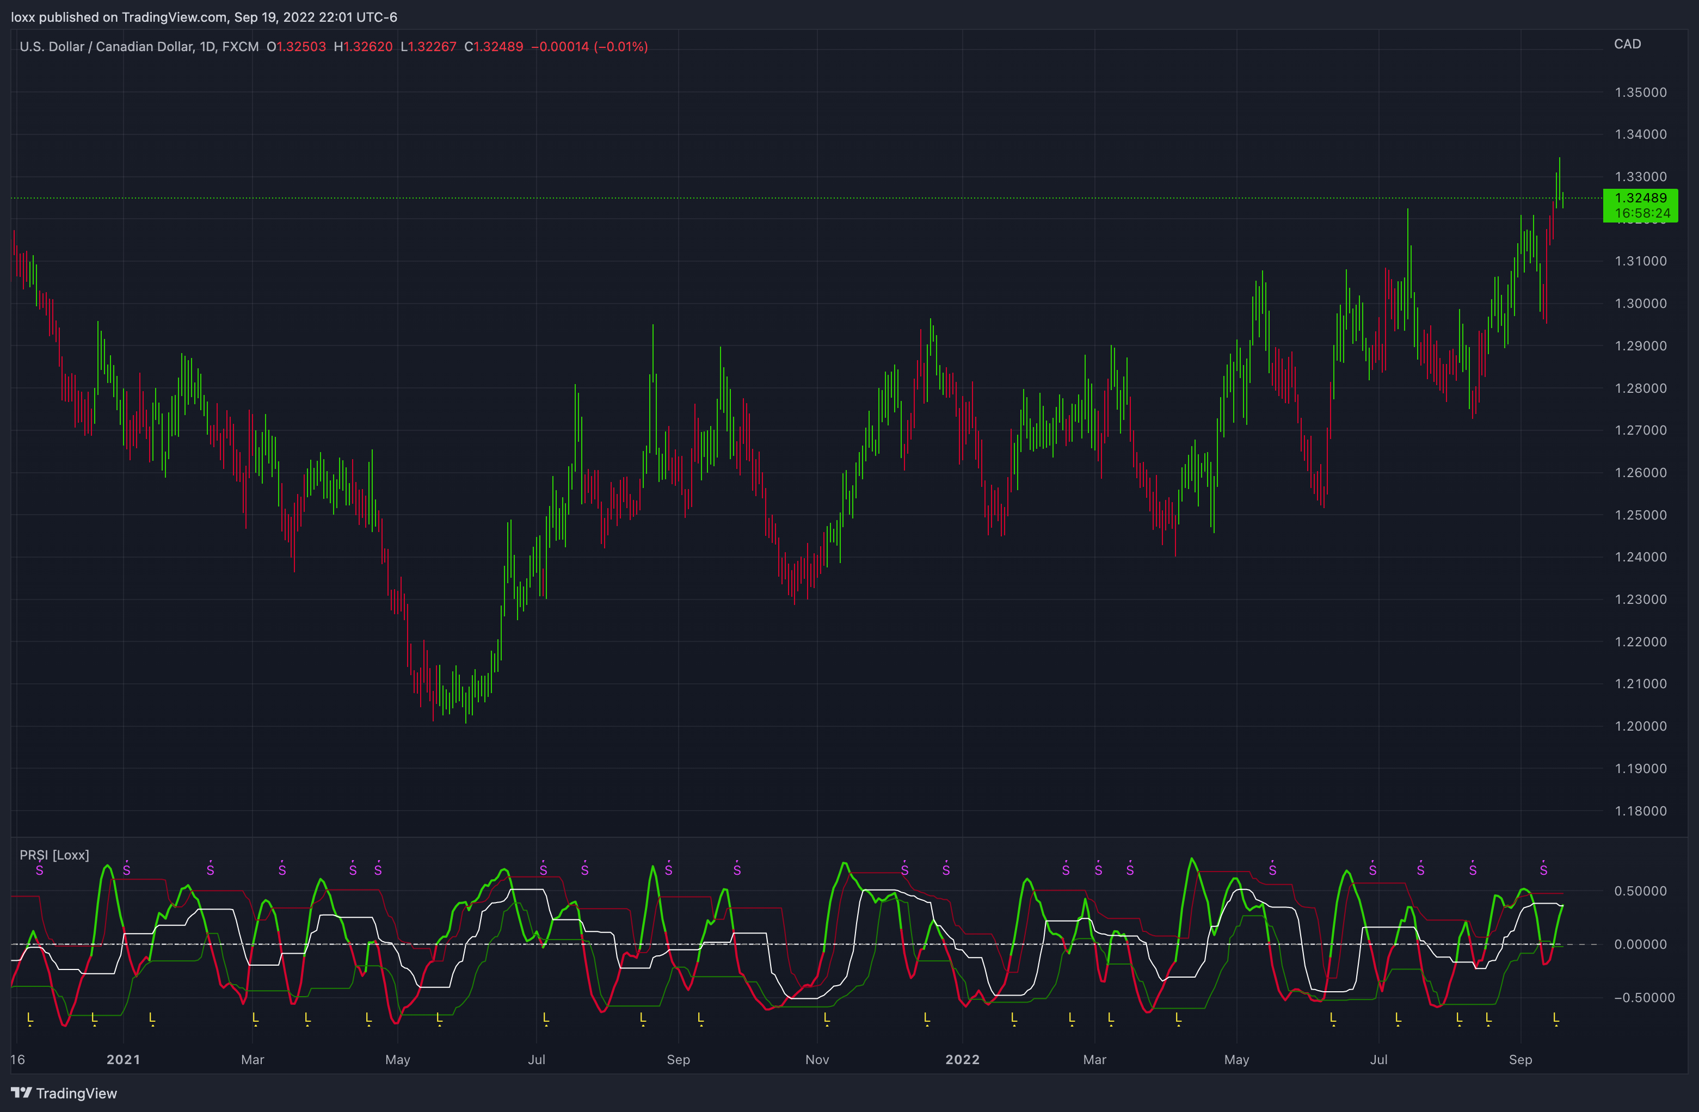This screenshot has height=1112, width=1699.
Task: Click the TradingView logo at bottom
Action: coord(64,1093)
